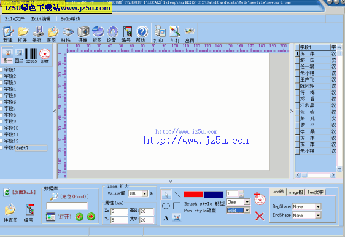Viewport: 345px width, 237px height.
Task: Switch to the Line线 tab
Action: [x=278, y=192]
